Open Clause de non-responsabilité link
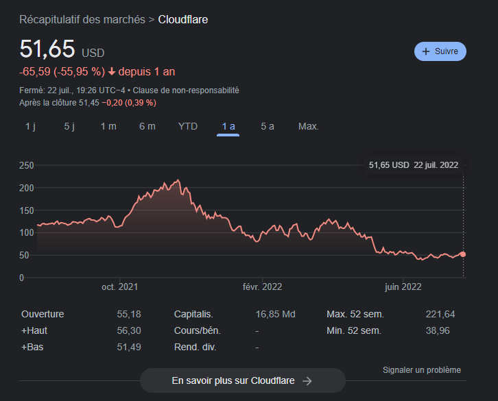Screen dimensions: 498x401 point(186,90)
